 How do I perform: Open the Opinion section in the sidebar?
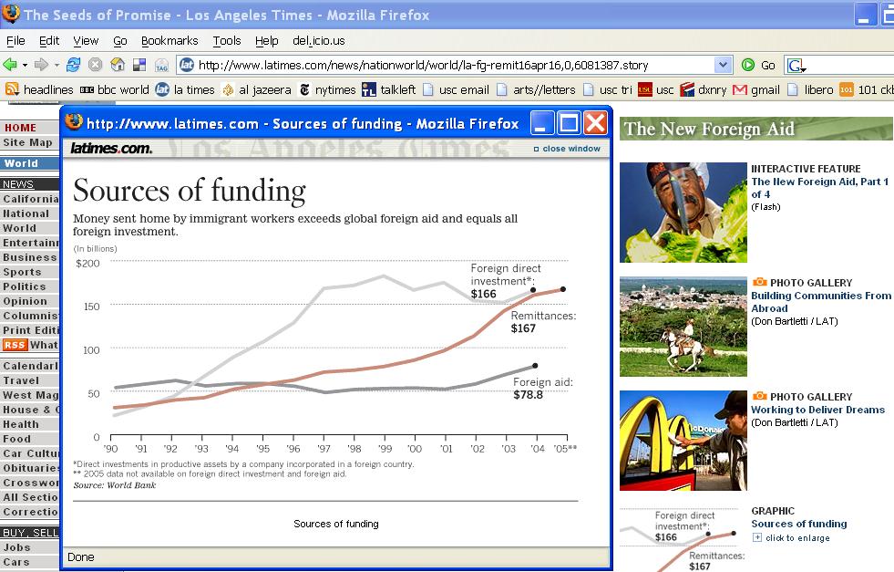[26, 301]
